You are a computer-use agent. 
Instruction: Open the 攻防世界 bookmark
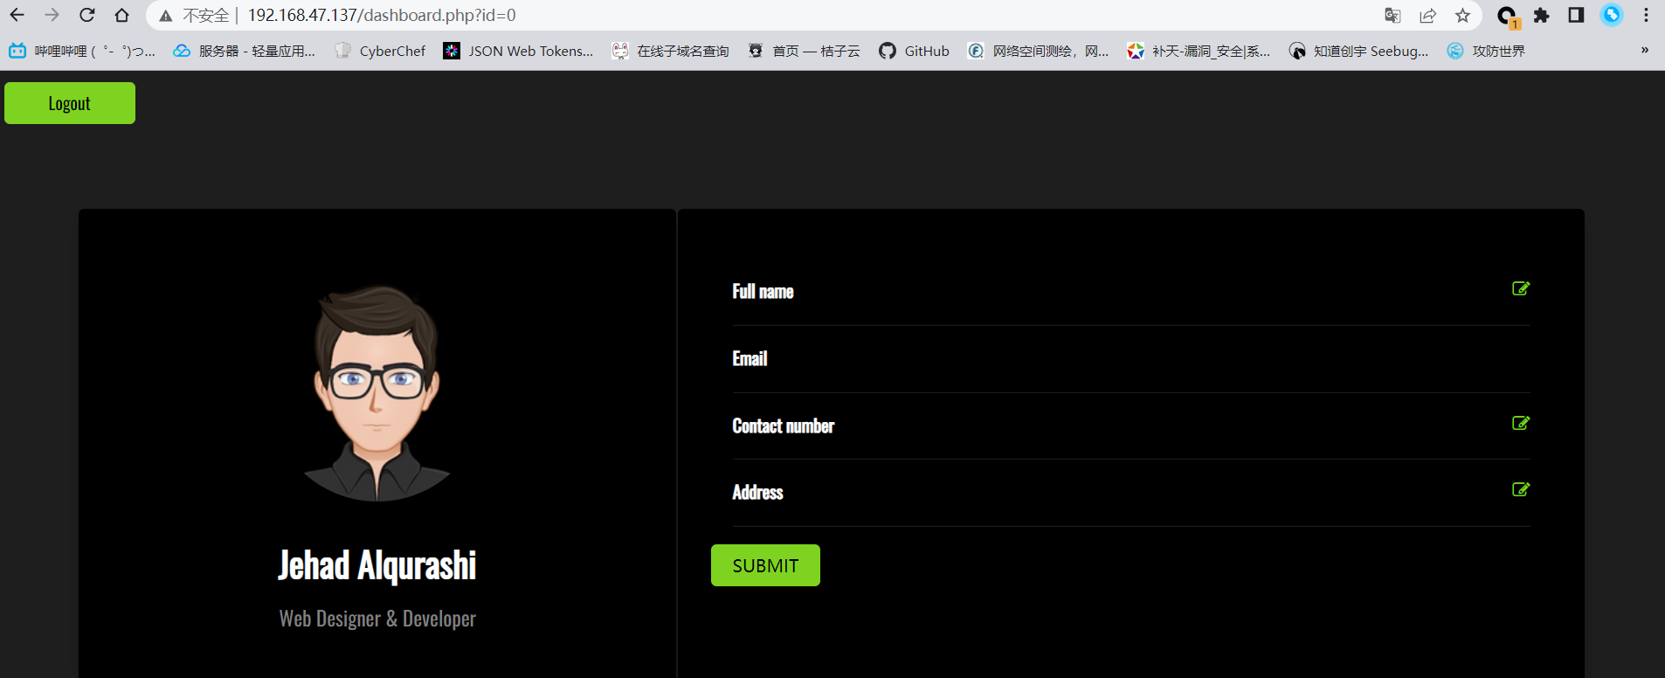[1486, 51]
